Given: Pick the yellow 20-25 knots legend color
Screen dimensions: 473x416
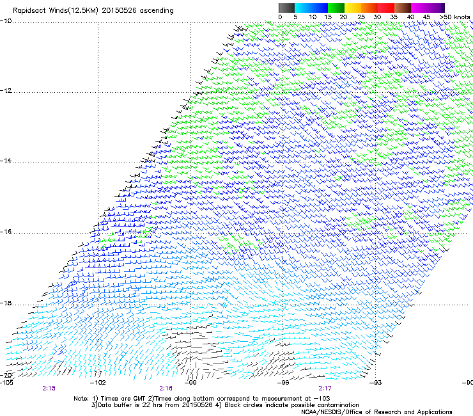Looking at the screenshot, I should [x=353, y=8].
